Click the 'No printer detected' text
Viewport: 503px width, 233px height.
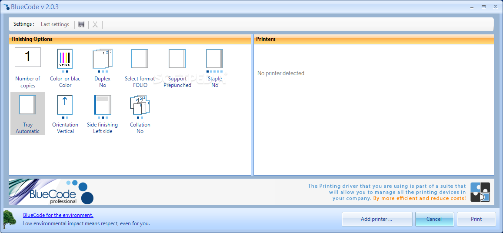pos(281,73)
